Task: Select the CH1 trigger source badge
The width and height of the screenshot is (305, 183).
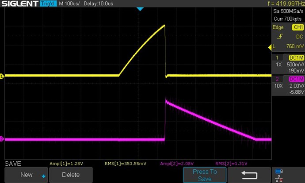Action: click(x=298, y=27)
